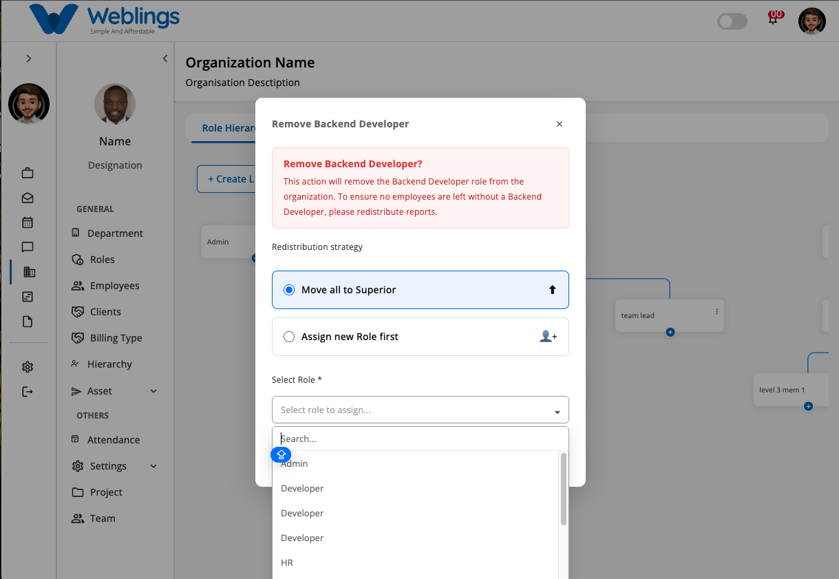The height and width of the screenshot is (579, 839).
Task: Expand the icon rail with the top chevron
Action: tap(29, 59)
